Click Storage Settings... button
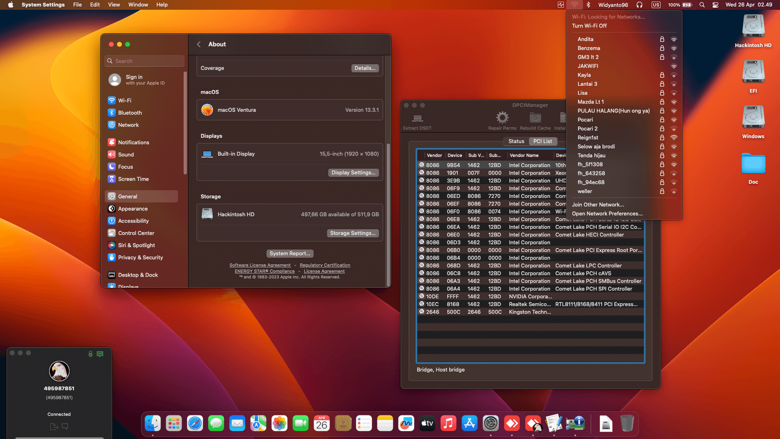Image resolution: width=780 pixels, height=439 pixels. 353,233
